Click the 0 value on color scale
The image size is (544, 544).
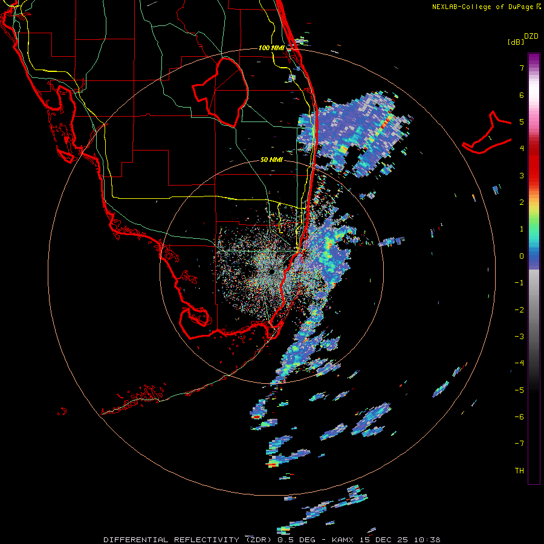pos(522,256)
